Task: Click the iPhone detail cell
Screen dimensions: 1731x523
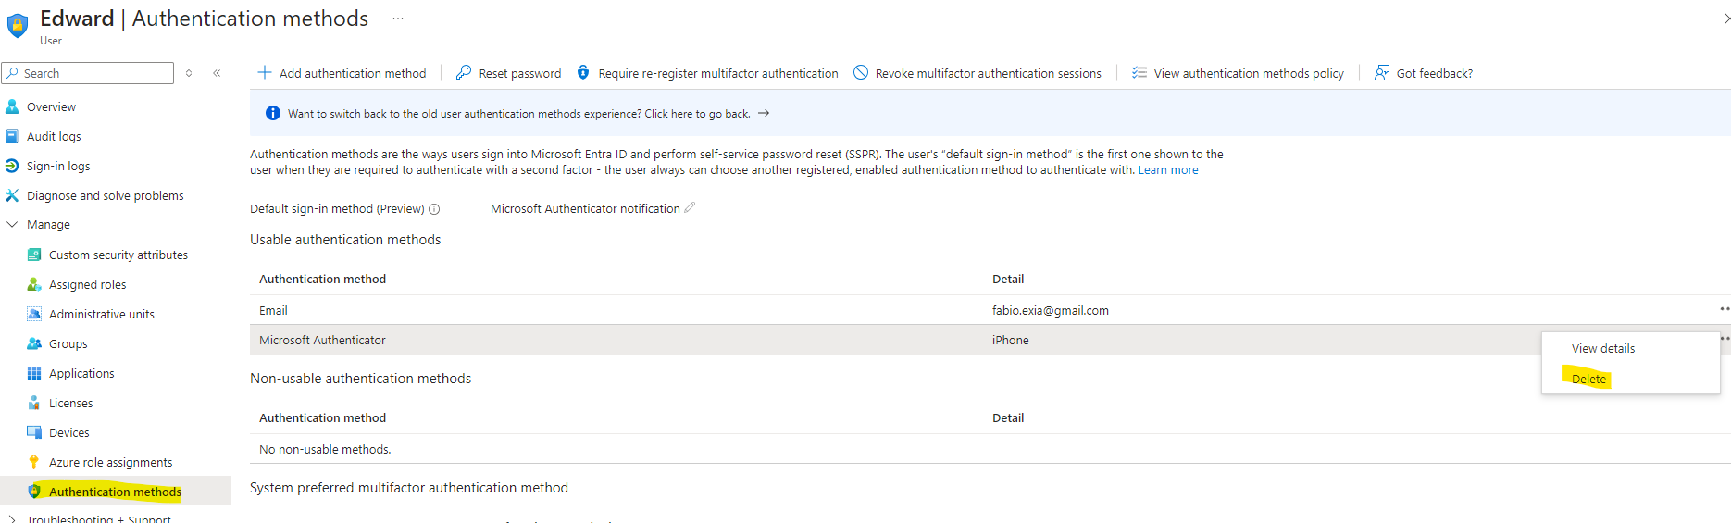Action: point(1011,341)
